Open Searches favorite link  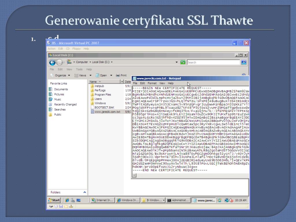coord(57,110)
